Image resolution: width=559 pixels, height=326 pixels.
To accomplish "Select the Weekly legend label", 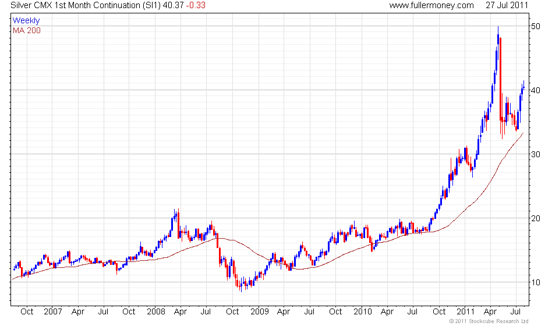I will coord(26,20).
